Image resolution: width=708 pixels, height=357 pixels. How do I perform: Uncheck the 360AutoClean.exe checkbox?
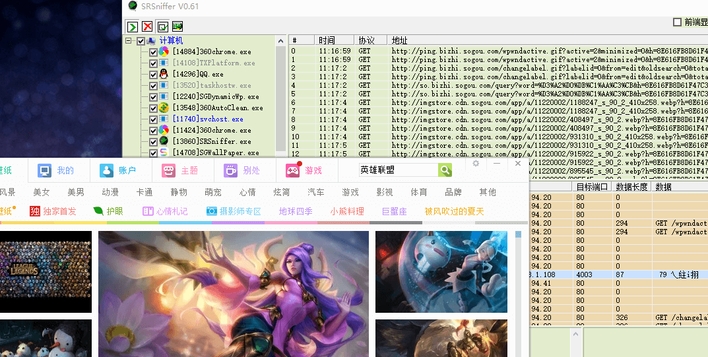153,108
